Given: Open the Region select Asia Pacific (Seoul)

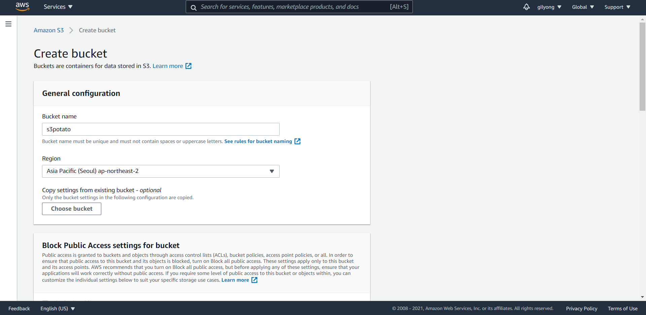Looking at the screenshot, I should tap(161, 171).
